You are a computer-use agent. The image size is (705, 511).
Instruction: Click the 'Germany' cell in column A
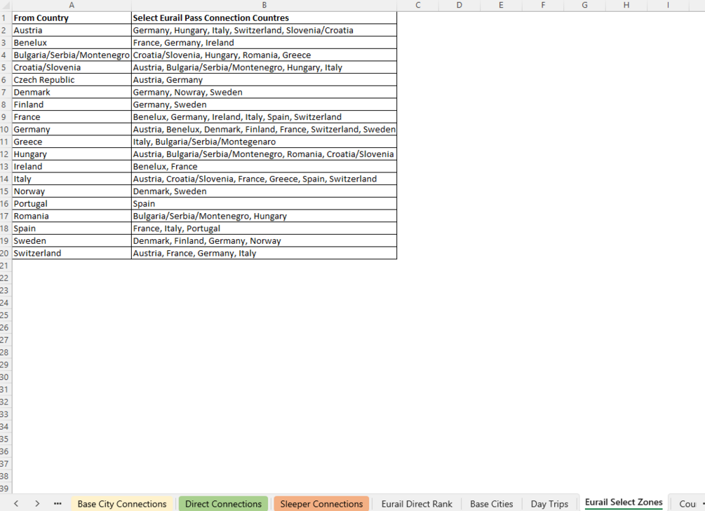(72, 130)
